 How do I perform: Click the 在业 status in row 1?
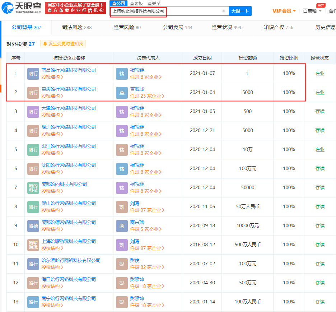point(320,74)
